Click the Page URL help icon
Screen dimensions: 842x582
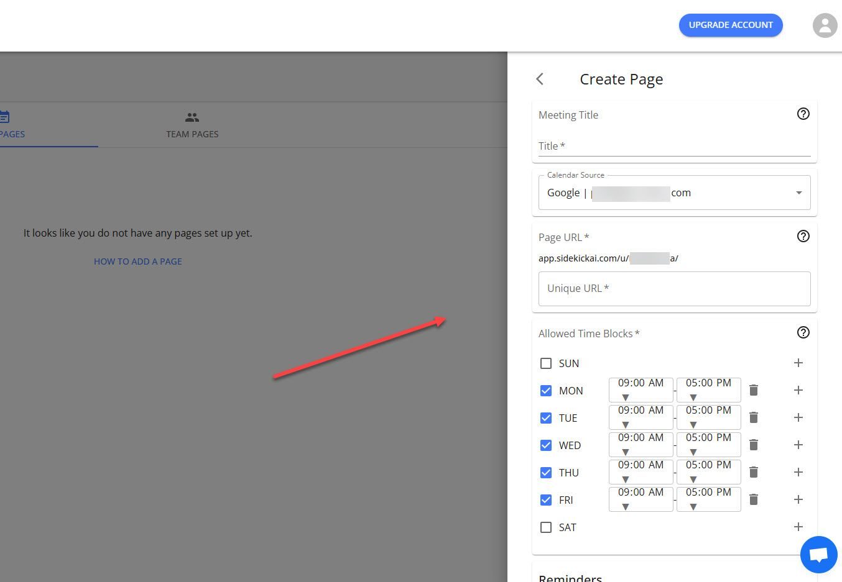click(x=803, y=236)
